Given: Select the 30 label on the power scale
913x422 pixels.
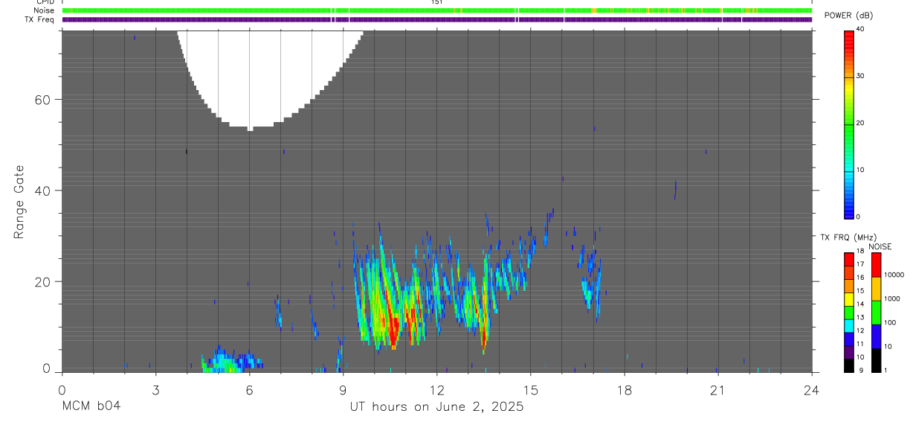Looking at the screenshot, I should pos(860,76).
